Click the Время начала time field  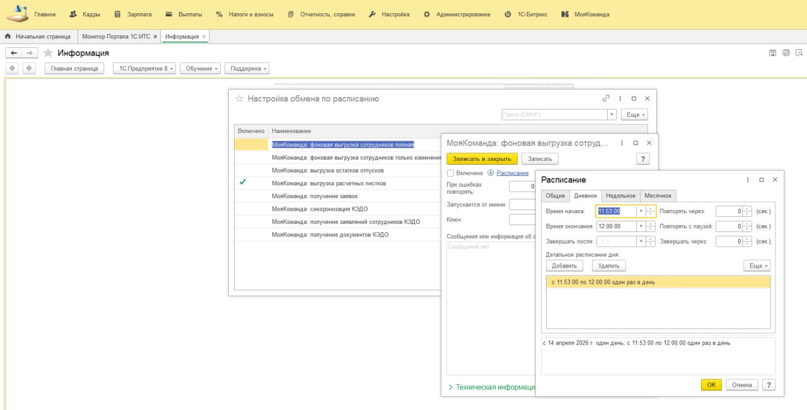pos(616,211)
